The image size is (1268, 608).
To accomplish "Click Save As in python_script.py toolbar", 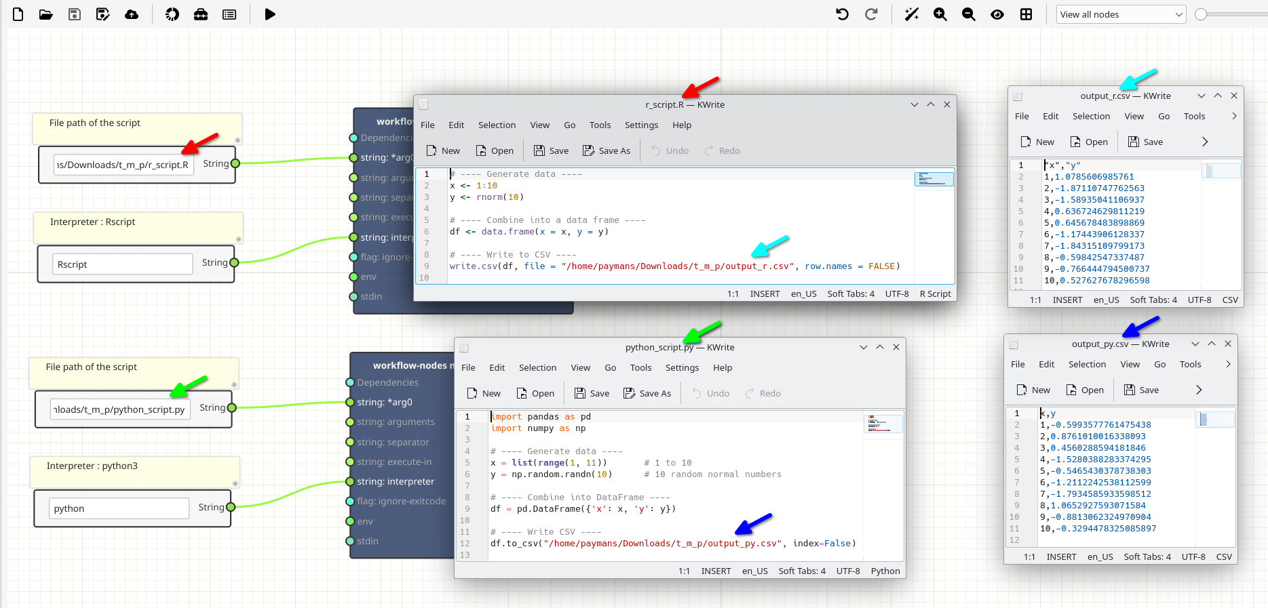I will click(647, 393).
